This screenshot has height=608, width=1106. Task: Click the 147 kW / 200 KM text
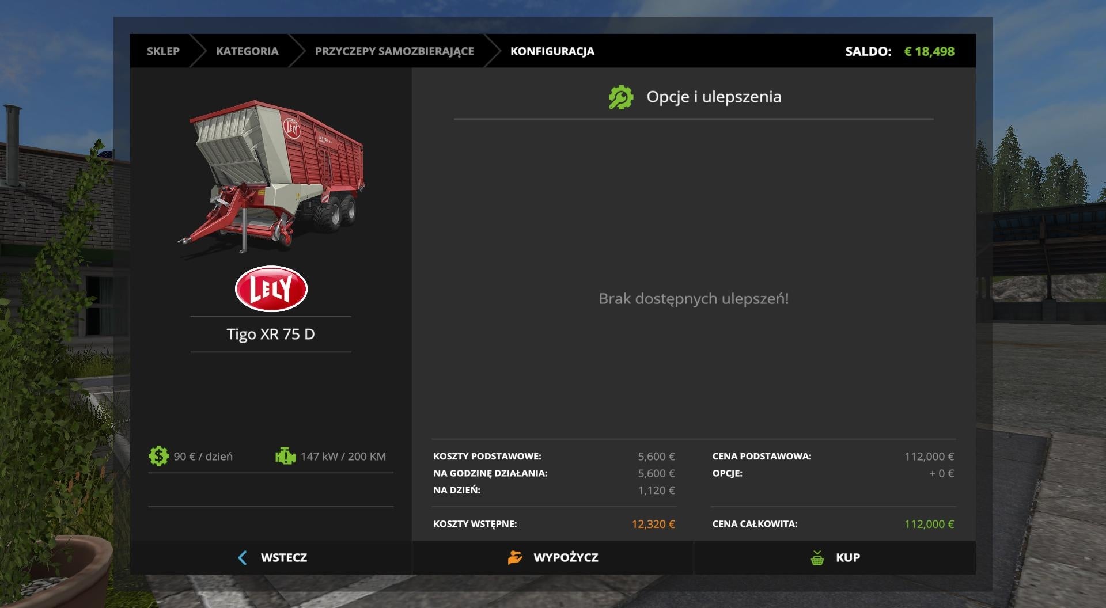pos(343,457)
